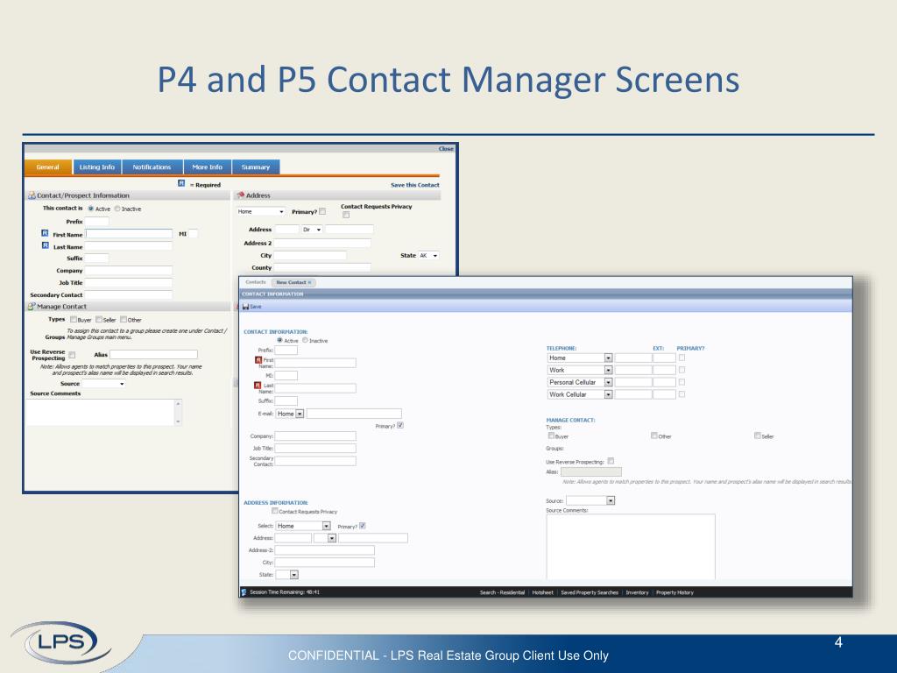Open Hotsheet from the bottom bar

pyautogui.click(x=542, y=592)
